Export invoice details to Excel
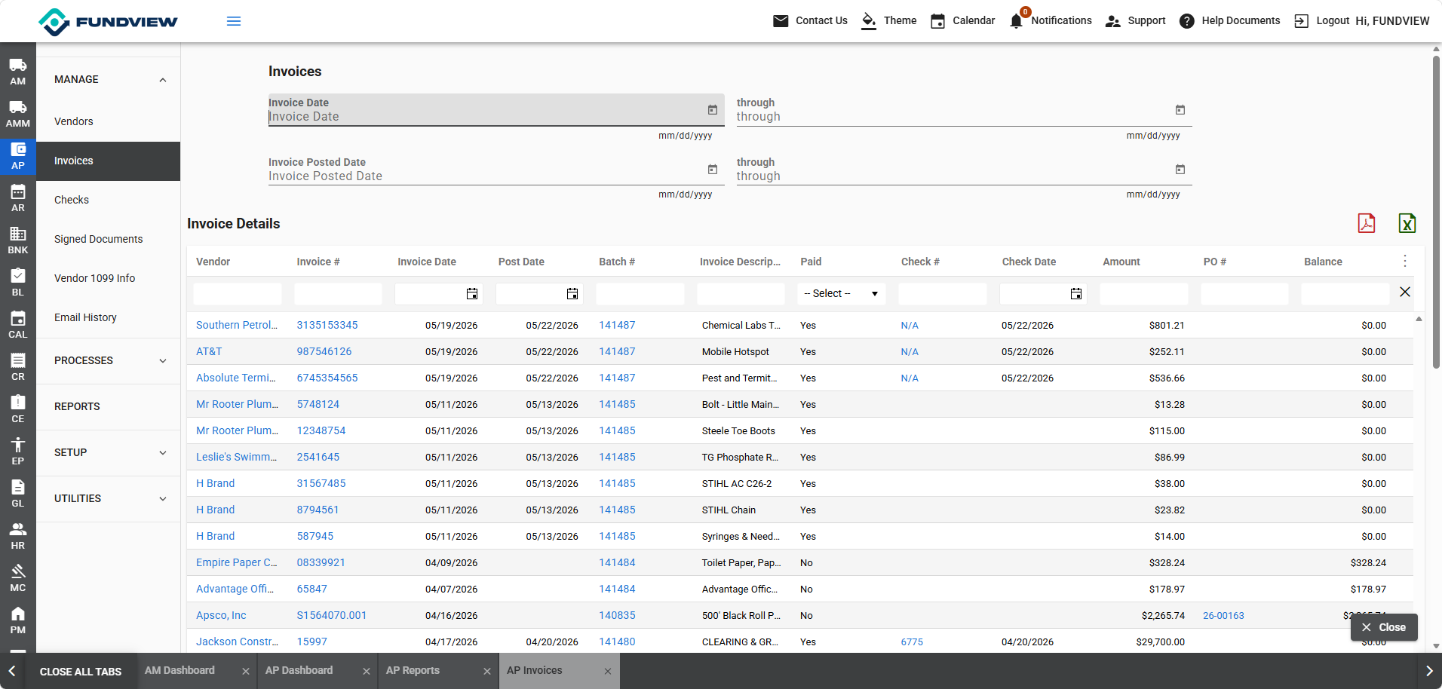Image resolution: width=1442 pixels, height=689 pixels. pos(1407,223)
